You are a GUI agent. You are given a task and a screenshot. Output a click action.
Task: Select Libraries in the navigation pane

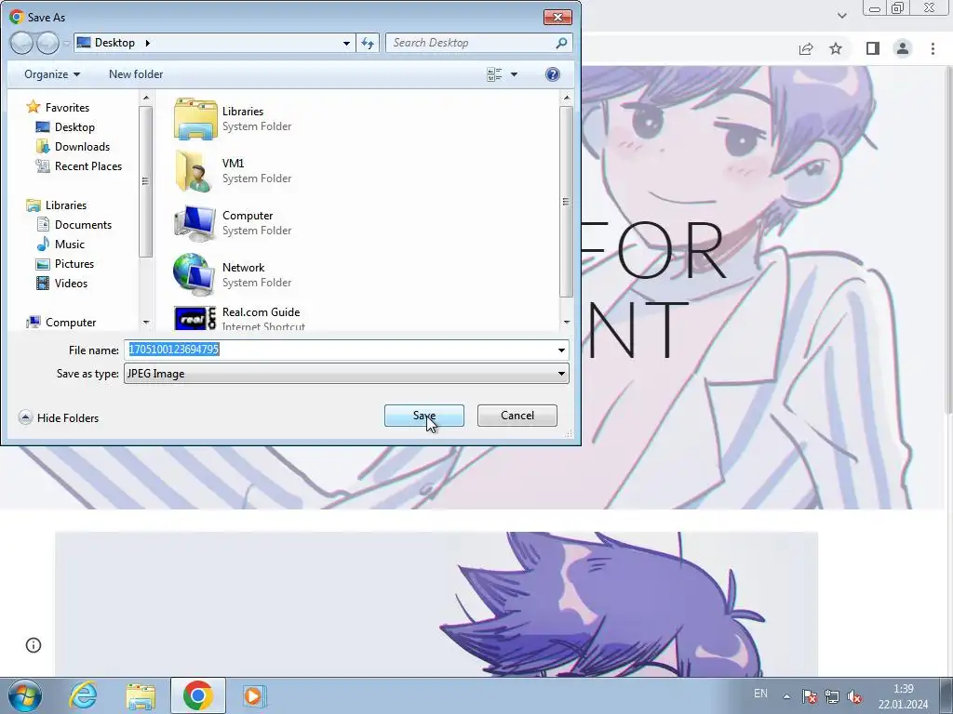pos(57,205)
